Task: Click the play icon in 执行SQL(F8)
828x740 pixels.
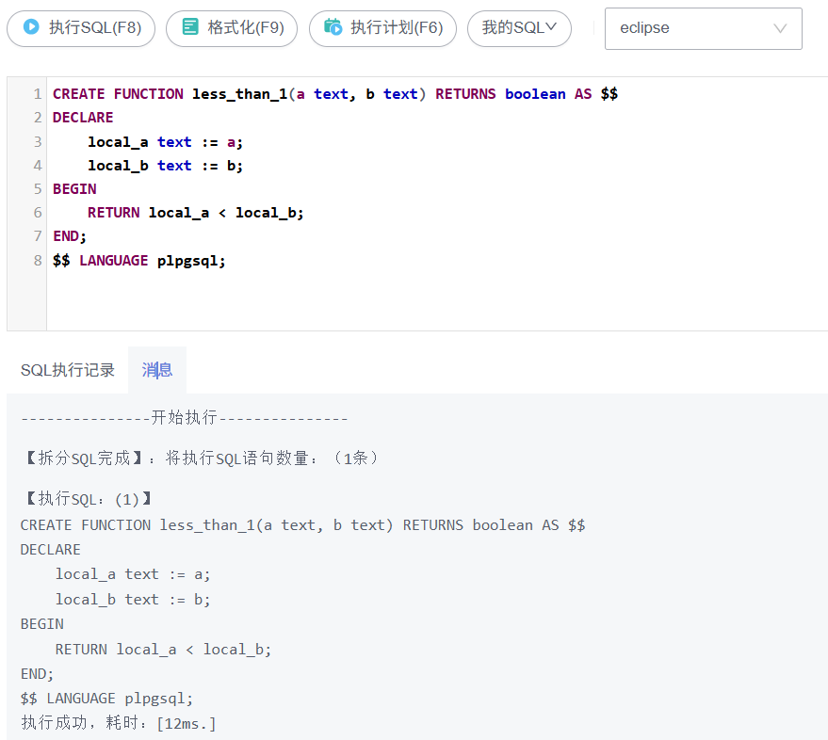Action: (31, 26)
